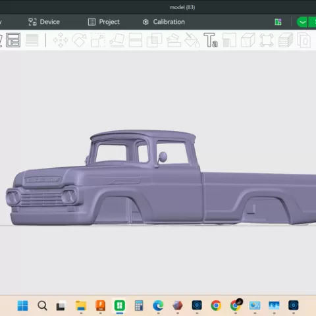Select the Variable layer height lines icon
The image size is (316, 316).
coord(32,40)
